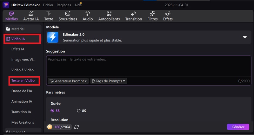Viewport: 254px width, 135px height.
Task: Open the Fichier menu
Action: coord(48,5)
